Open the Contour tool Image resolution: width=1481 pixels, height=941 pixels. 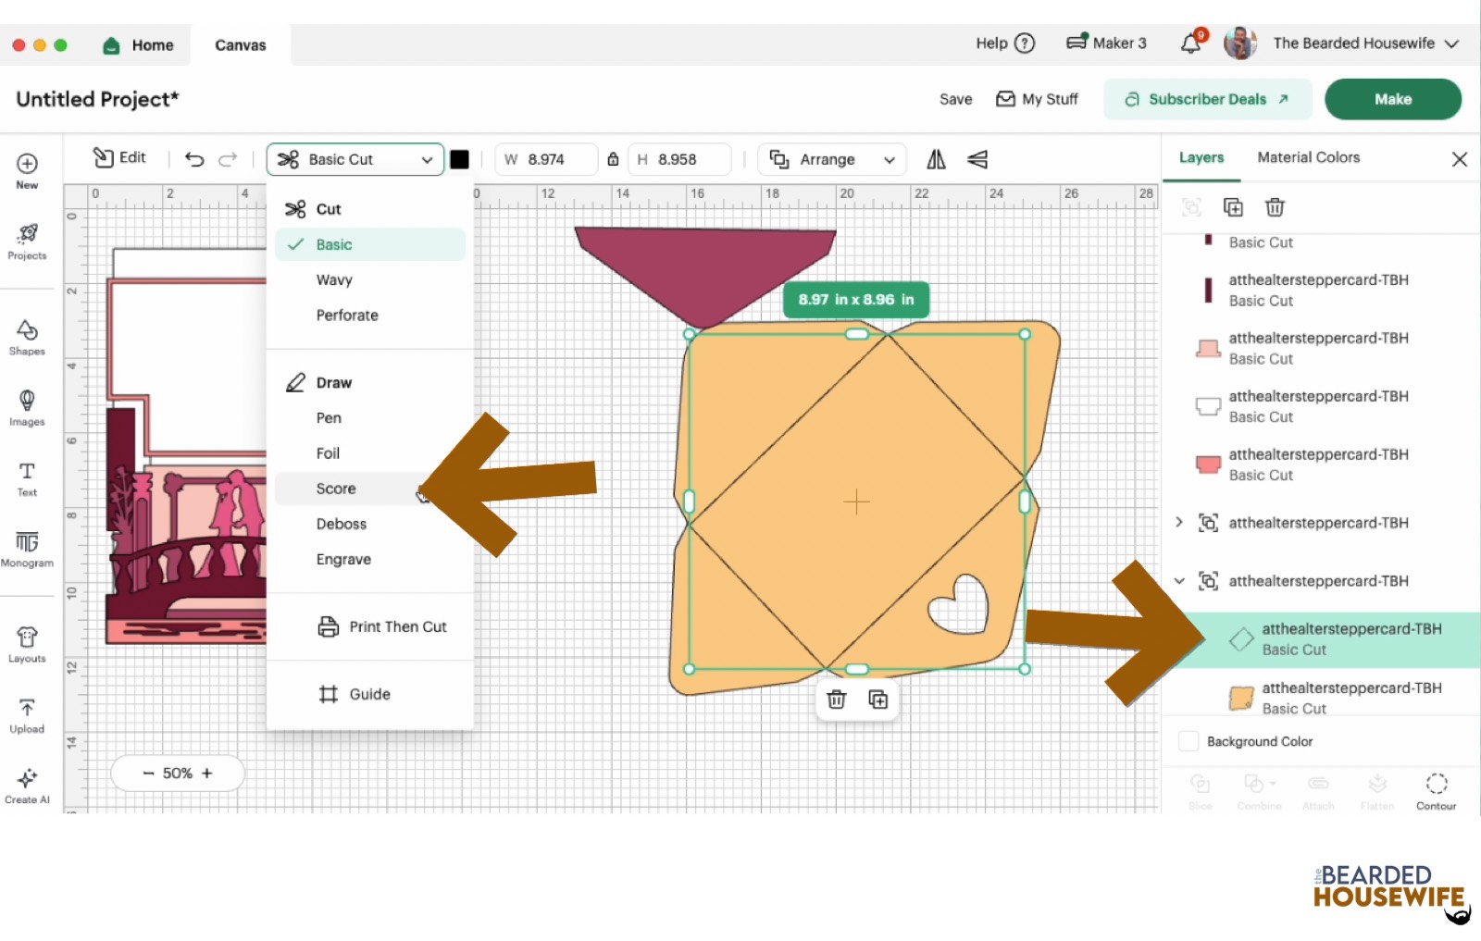pyautogui.click(x=1436, y=791)
